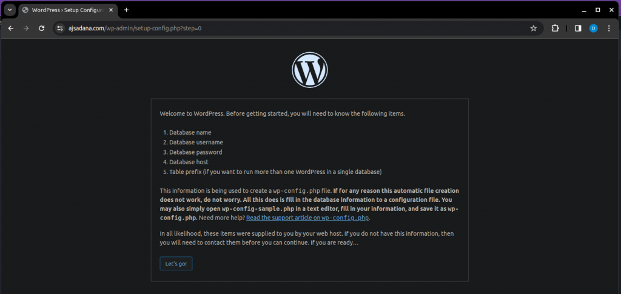This screenshot has height=294, width=621.
Task: Open the site information icon in address bar
Action: click(x=60, y=28)
